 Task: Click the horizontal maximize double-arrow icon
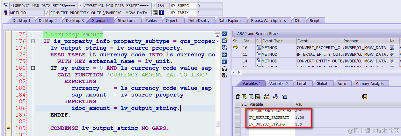click(224, 61)
